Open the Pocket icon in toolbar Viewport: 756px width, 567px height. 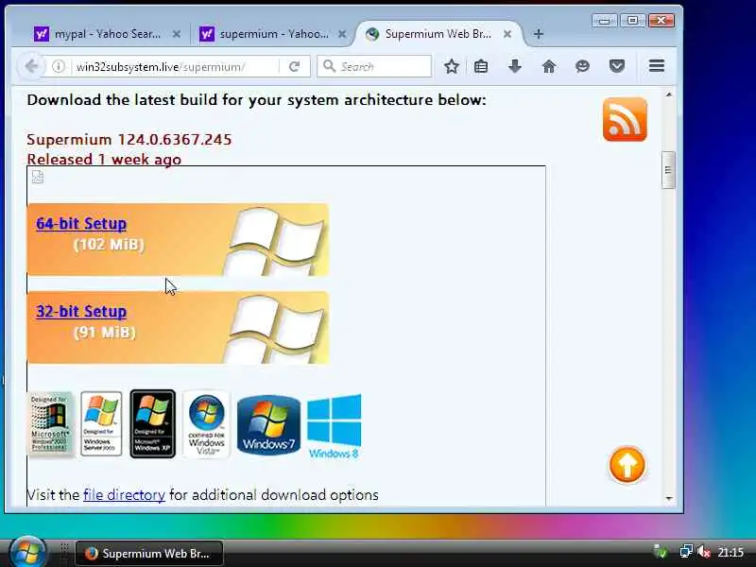pos(617,66)
